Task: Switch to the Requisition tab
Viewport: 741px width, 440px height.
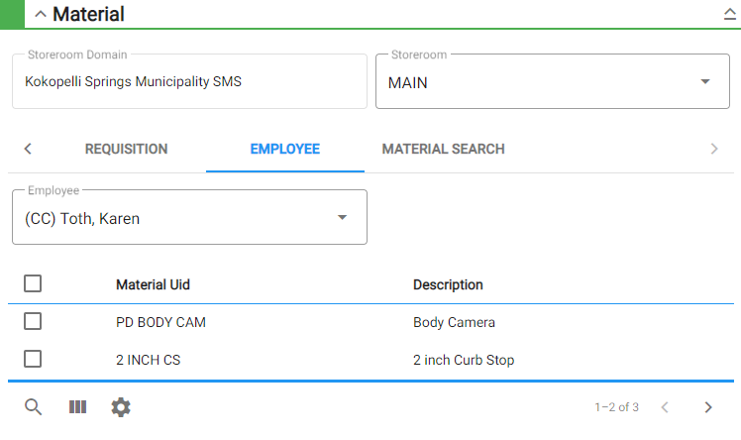Action: click(126, 149)
